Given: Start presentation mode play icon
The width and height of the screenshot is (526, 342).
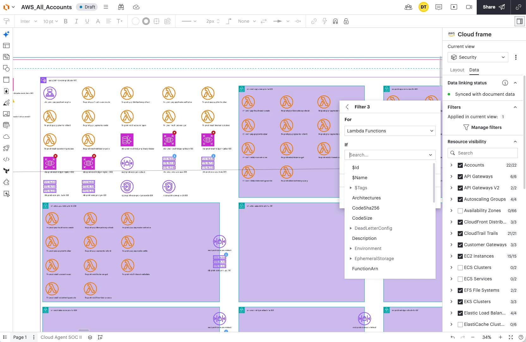Looking at the screenshot, I should point(454,7).
